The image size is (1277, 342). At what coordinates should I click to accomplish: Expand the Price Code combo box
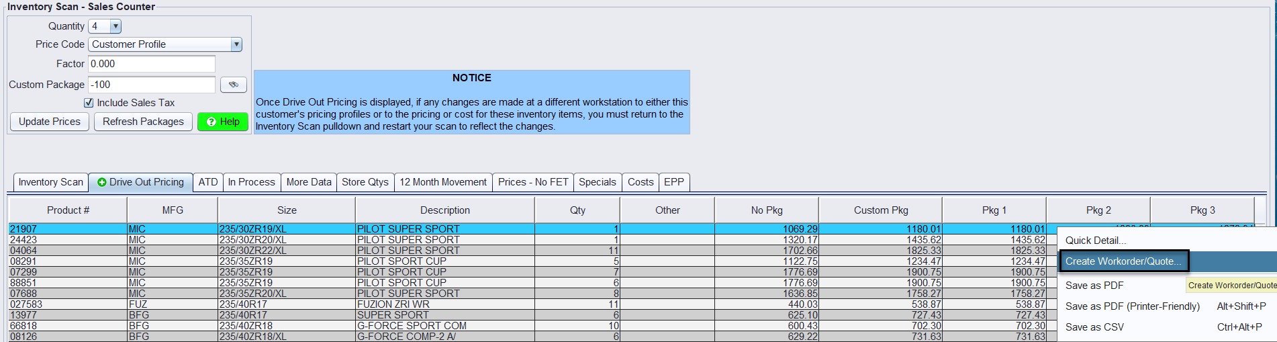pos(236,44)
